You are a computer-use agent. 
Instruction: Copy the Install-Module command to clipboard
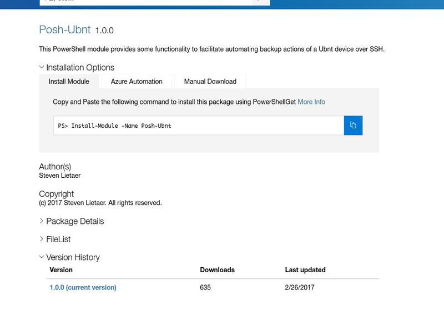click(x=353, y=125)
